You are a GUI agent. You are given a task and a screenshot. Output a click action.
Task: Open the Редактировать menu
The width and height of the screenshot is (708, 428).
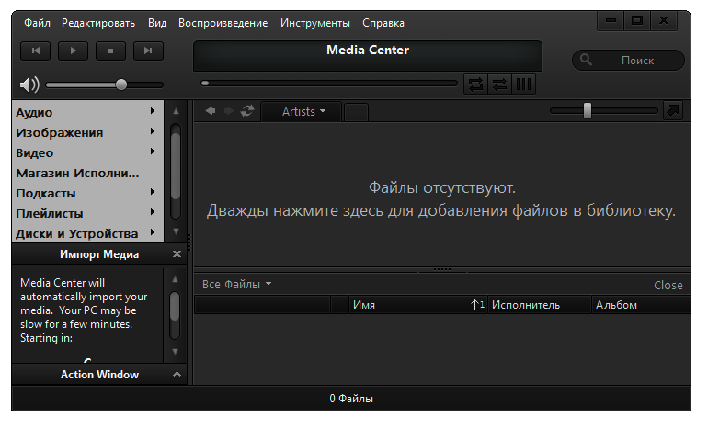98,23
